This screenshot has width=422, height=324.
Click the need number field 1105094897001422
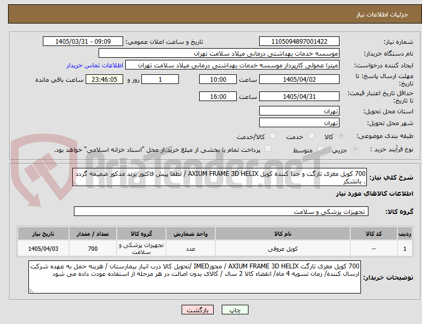coord(299,41)
